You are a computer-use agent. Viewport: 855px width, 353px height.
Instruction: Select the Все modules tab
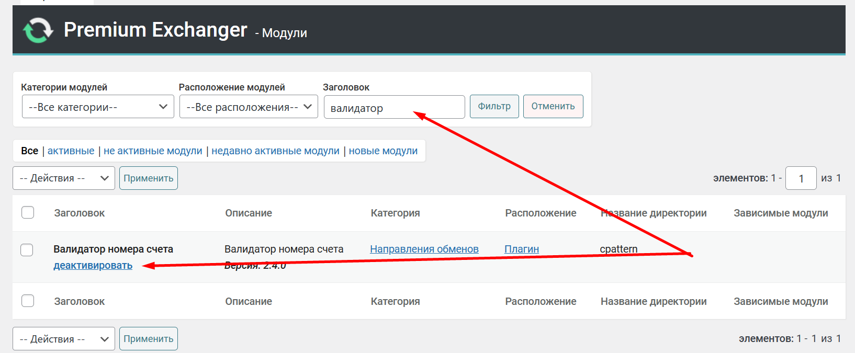[29, 151]
